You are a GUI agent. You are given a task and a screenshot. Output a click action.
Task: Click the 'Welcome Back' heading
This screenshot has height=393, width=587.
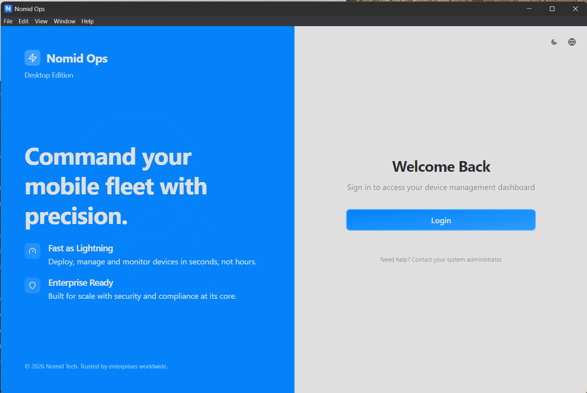(441, 167)
